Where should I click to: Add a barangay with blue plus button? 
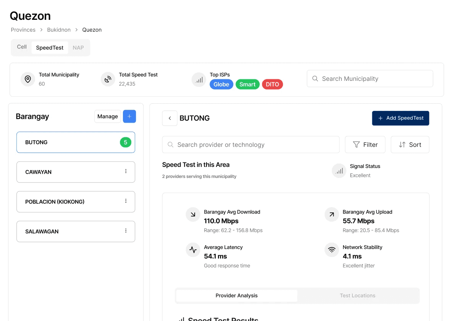coord(129,116)
